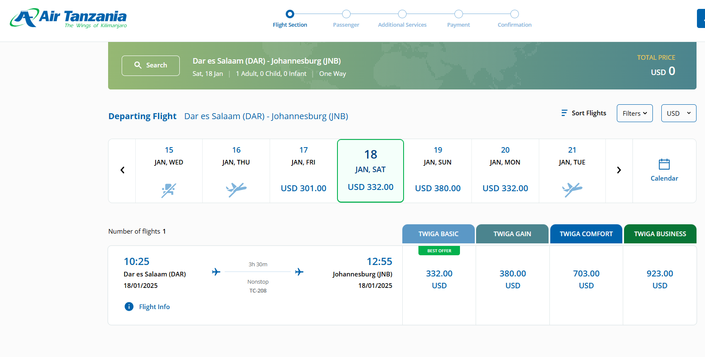
Task: Click the Sort Flights icon
Action: pos(564,113)
